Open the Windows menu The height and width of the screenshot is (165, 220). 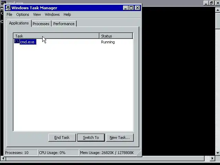[52, 14]
